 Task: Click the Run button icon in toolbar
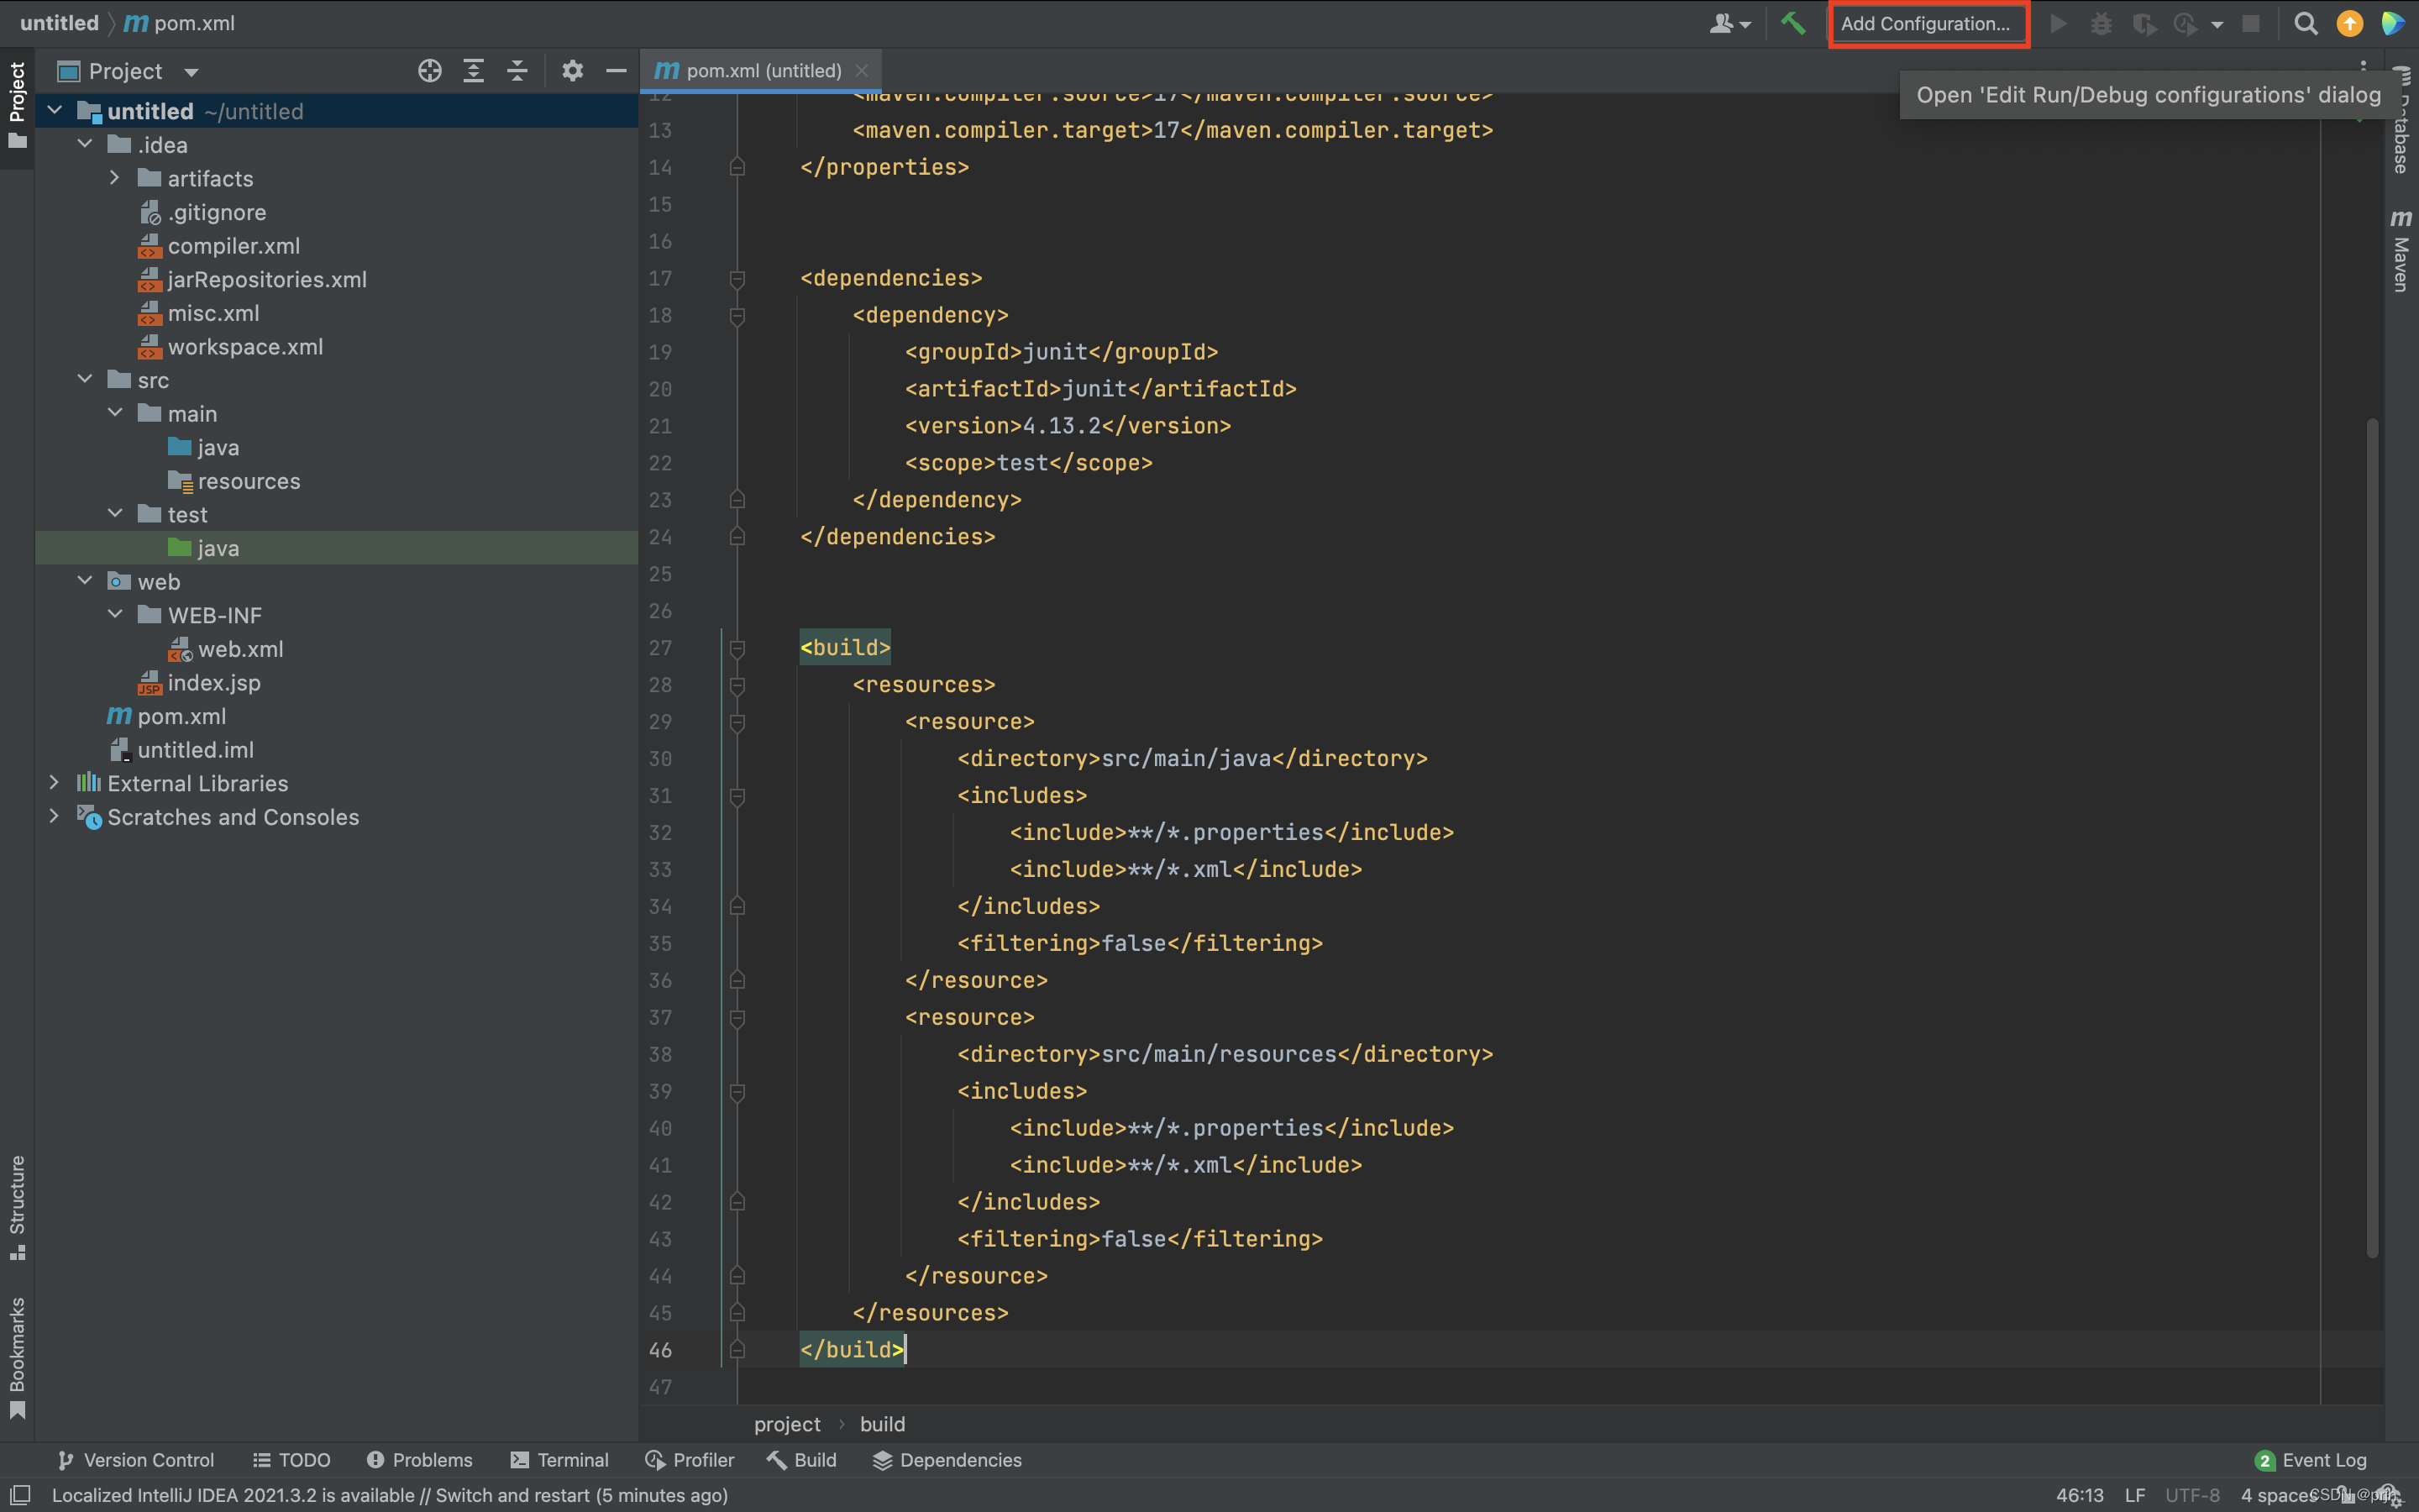(2062, 23)
